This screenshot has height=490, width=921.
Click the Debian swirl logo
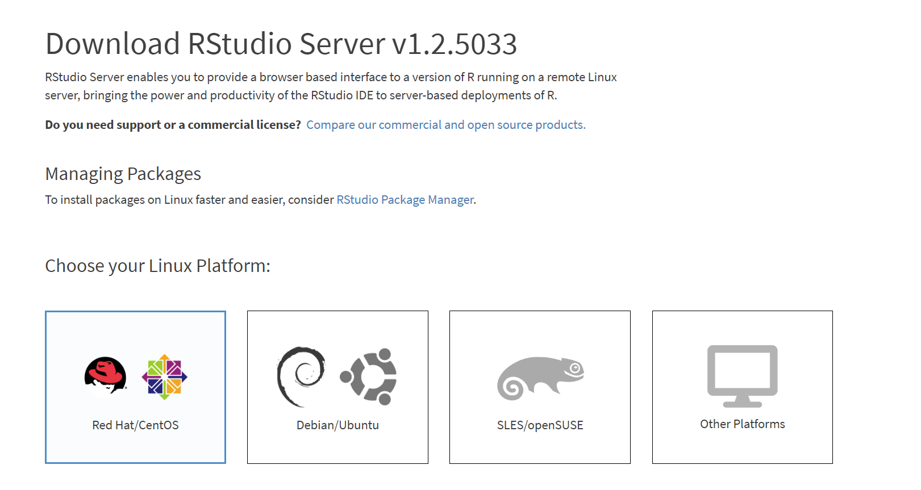click(301, 376)
